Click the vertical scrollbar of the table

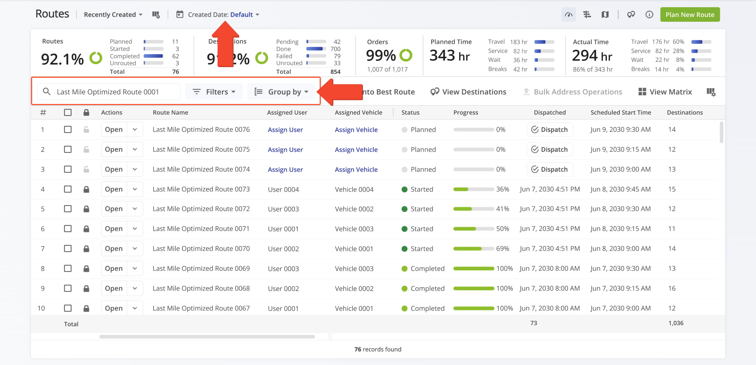pyautogui.click(x=721, y=132)
